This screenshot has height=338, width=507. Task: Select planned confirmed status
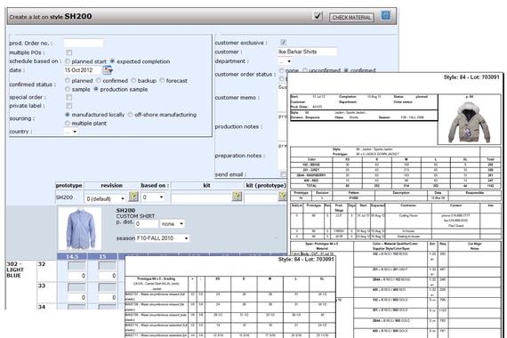pos(68,80)
